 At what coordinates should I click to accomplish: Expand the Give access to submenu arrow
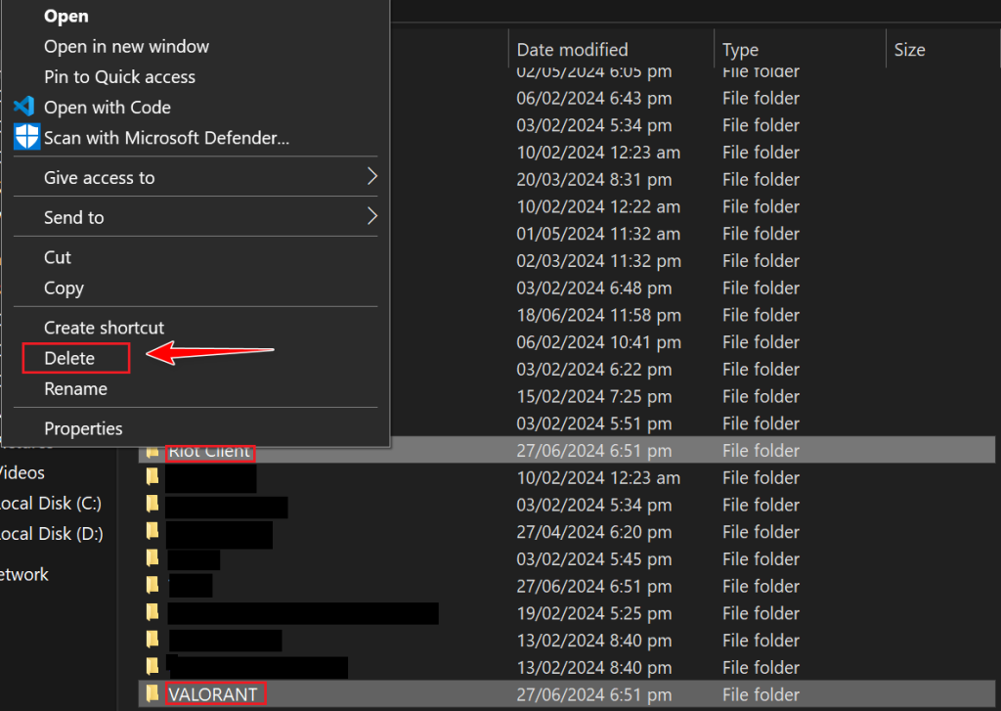click(x=372, y=176)
